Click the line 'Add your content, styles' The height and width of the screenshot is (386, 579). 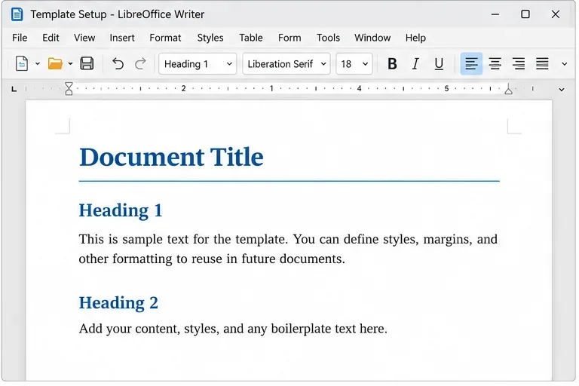coord(233,329)
